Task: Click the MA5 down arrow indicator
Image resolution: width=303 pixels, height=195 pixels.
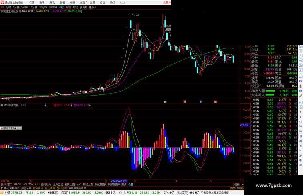Action: 34,12
